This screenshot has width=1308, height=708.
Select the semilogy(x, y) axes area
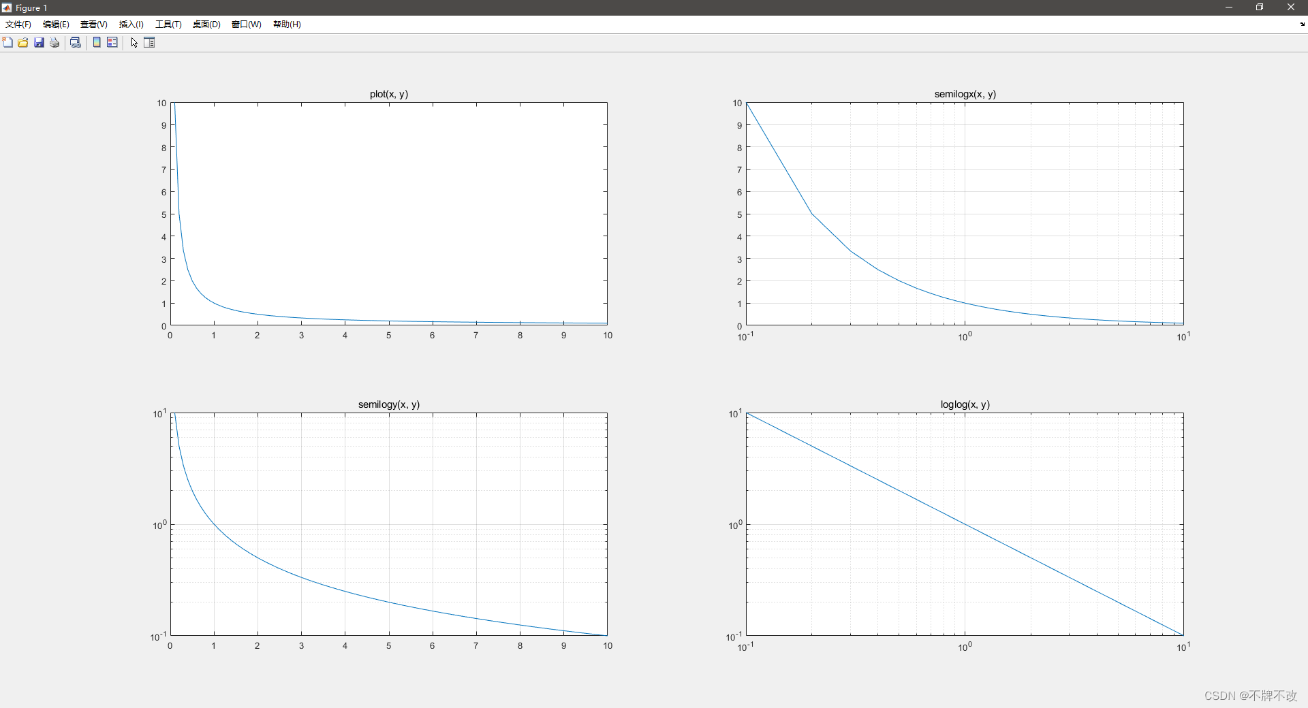pos(389,524)
